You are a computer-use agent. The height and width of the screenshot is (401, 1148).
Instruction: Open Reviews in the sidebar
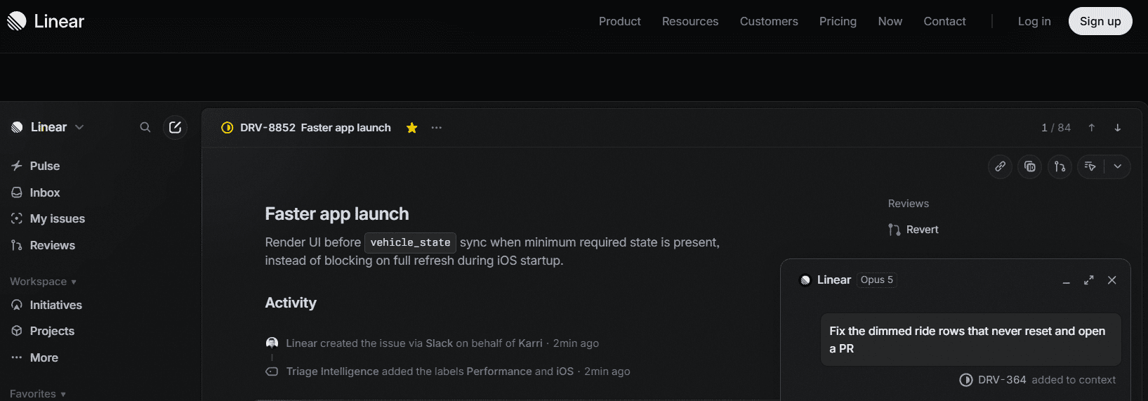tap(43, 245)
